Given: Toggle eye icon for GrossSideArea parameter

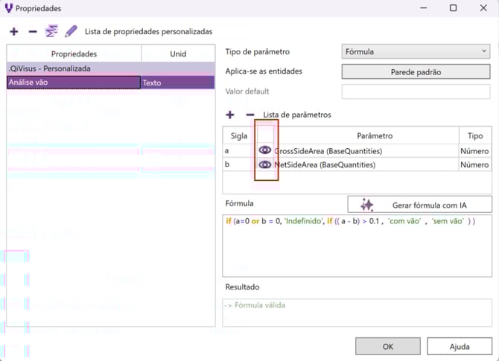Looking at the screenshot, I should pyautogui.click(x=264, y=150).
